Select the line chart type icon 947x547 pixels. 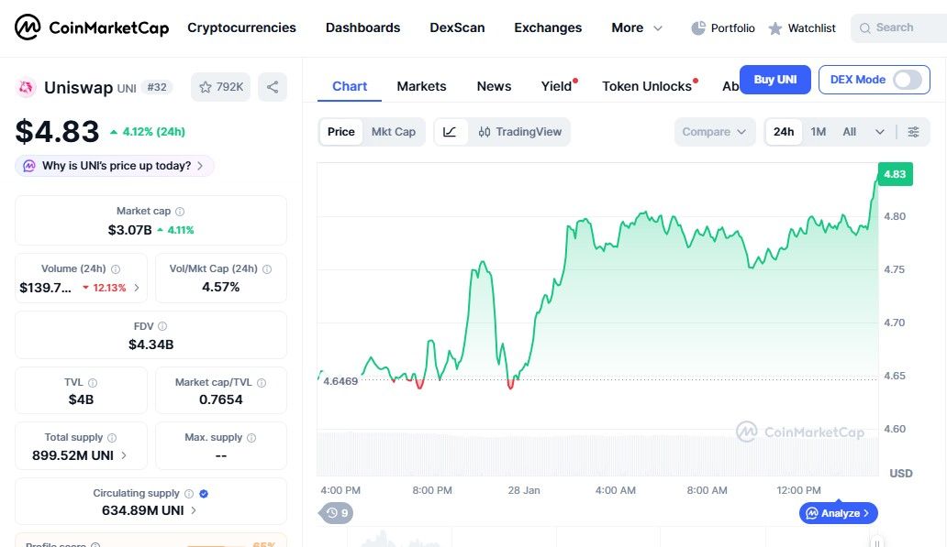point(450,131)
